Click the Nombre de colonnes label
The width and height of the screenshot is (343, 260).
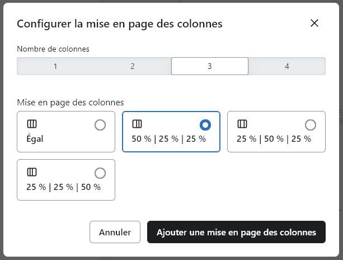click(x=53, y=49)
